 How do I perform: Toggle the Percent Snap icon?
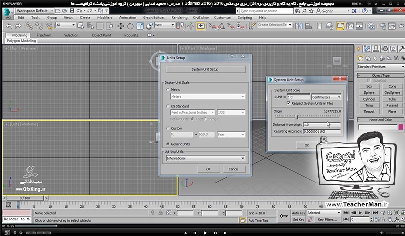[x=231, y=26]
